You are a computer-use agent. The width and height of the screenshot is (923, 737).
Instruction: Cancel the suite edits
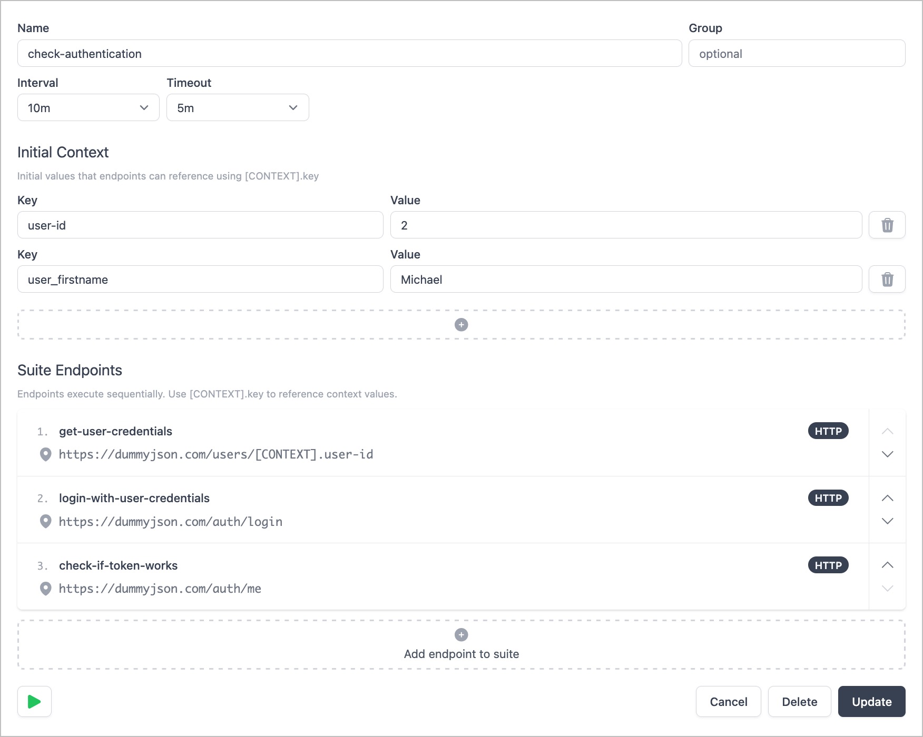tap(728, 701)
